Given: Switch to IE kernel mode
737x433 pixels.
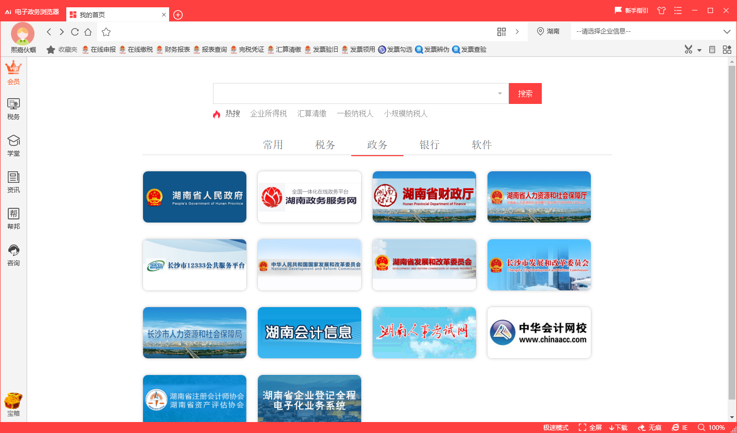Looking at the screenshot, I should pos(680,428).
